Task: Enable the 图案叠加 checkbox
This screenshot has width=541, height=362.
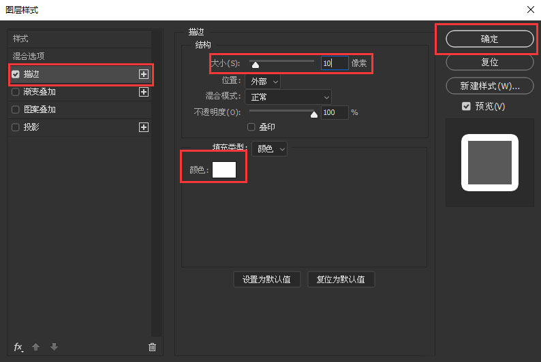Action: 16,110
